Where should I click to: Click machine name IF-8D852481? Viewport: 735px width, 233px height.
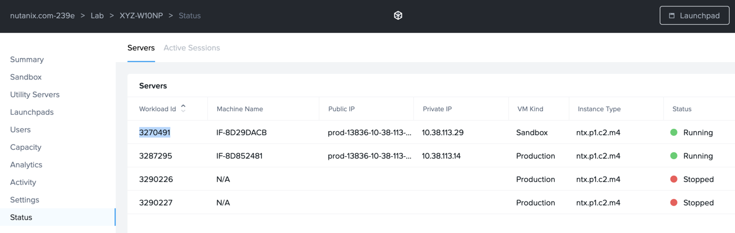(x=240, y=156)
